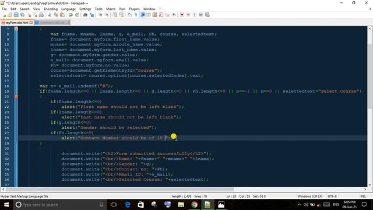Click the Stop Recording macro icon
The image size is (373, 210).
pos(188,15)
